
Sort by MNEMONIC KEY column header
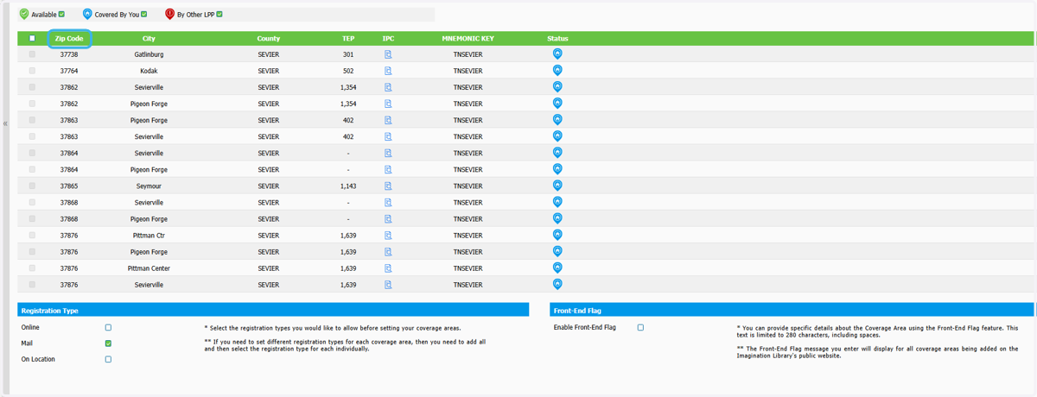click(x=468, y=39)
